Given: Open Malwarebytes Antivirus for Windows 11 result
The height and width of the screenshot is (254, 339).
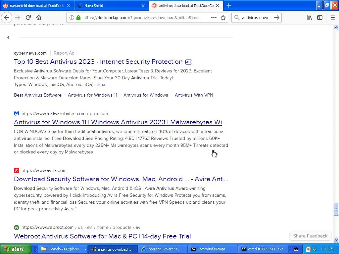Looking at the screenshot, I should pyautogui.click(x=120, y=122).
